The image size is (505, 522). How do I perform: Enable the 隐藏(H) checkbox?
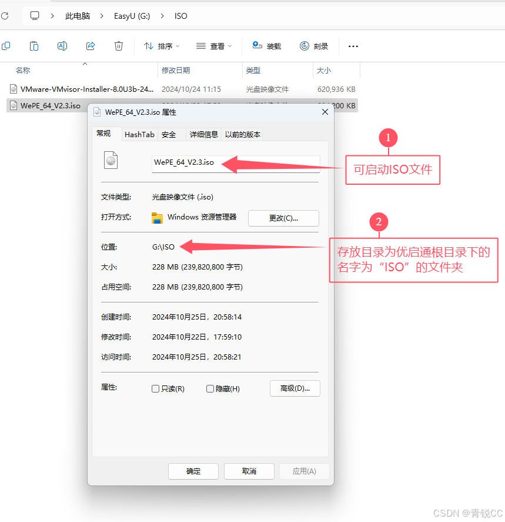pos(210,388)
